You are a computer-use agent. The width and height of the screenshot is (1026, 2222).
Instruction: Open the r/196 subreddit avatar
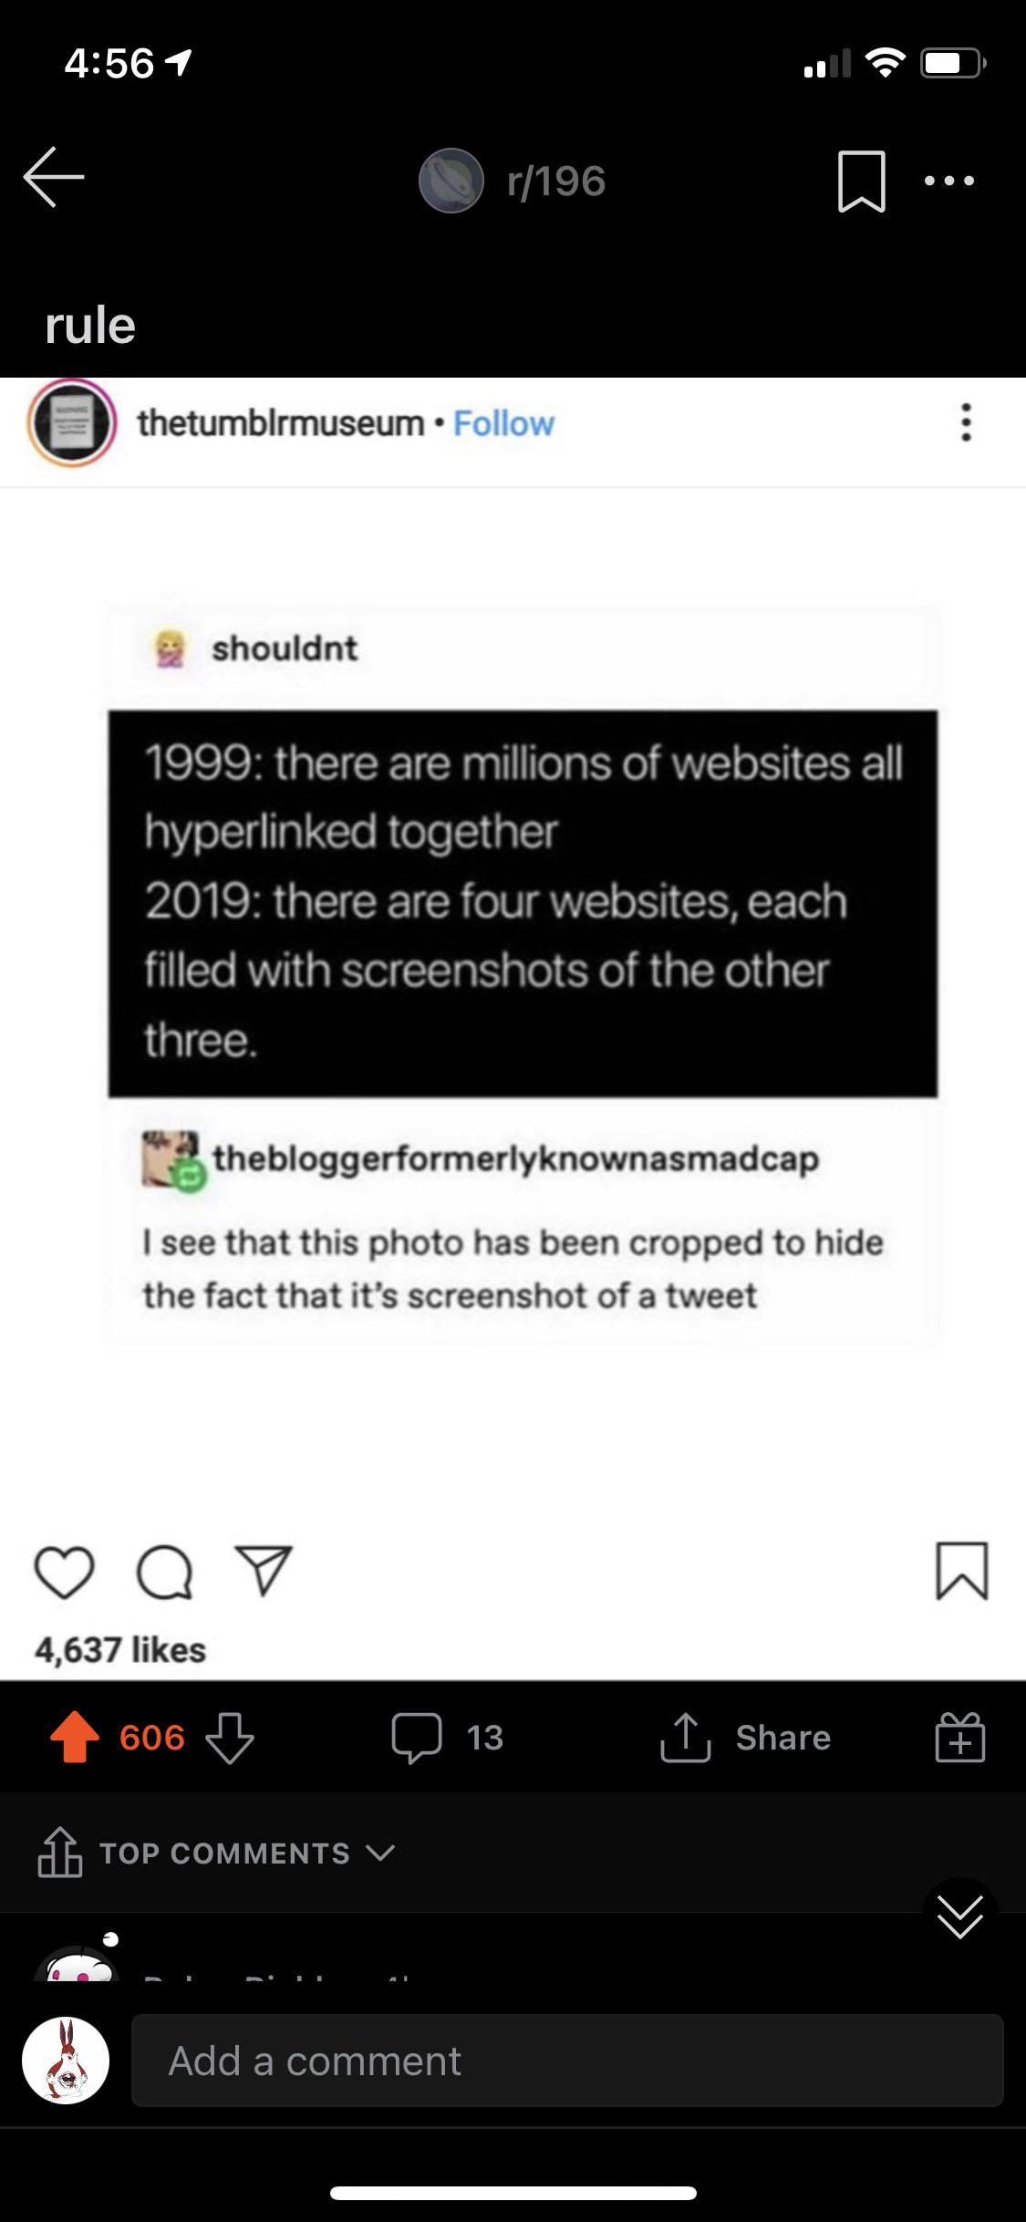451,180
